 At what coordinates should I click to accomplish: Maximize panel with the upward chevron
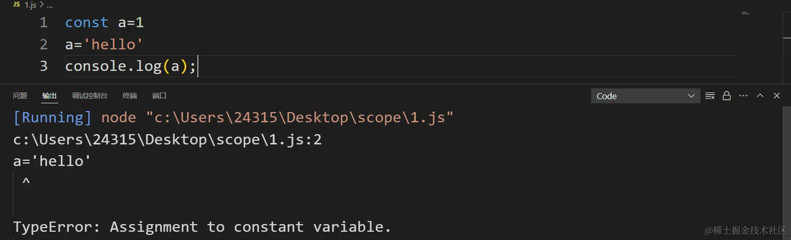pyautogui.click(x=760, y=96)
